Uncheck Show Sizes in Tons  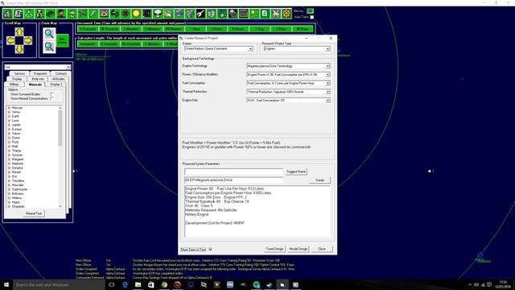(x=210, y=250)
